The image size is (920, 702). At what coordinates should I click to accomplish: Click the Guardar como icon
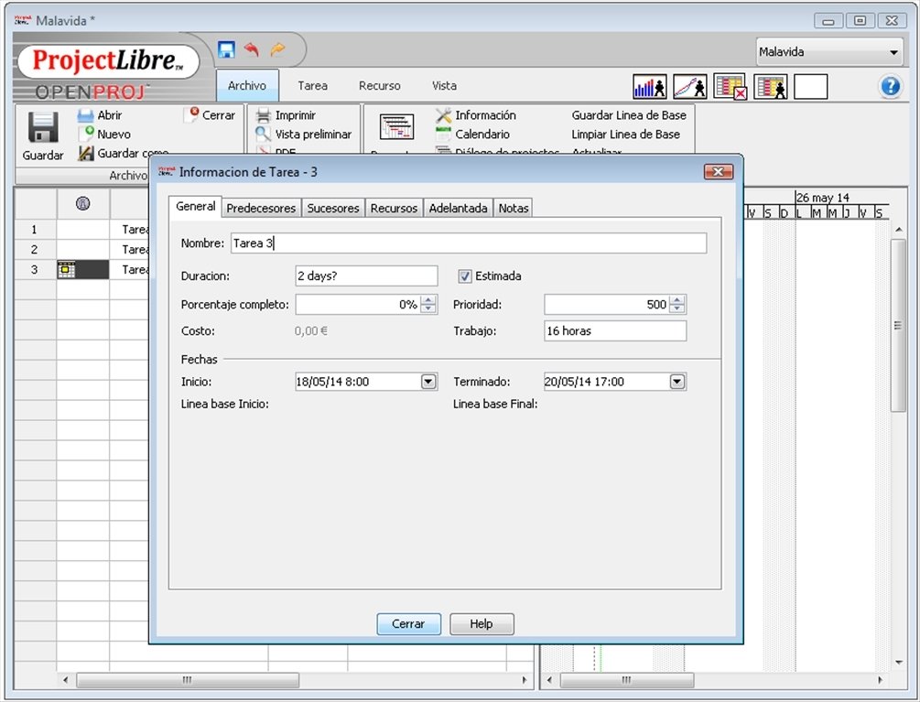[86, 153]
